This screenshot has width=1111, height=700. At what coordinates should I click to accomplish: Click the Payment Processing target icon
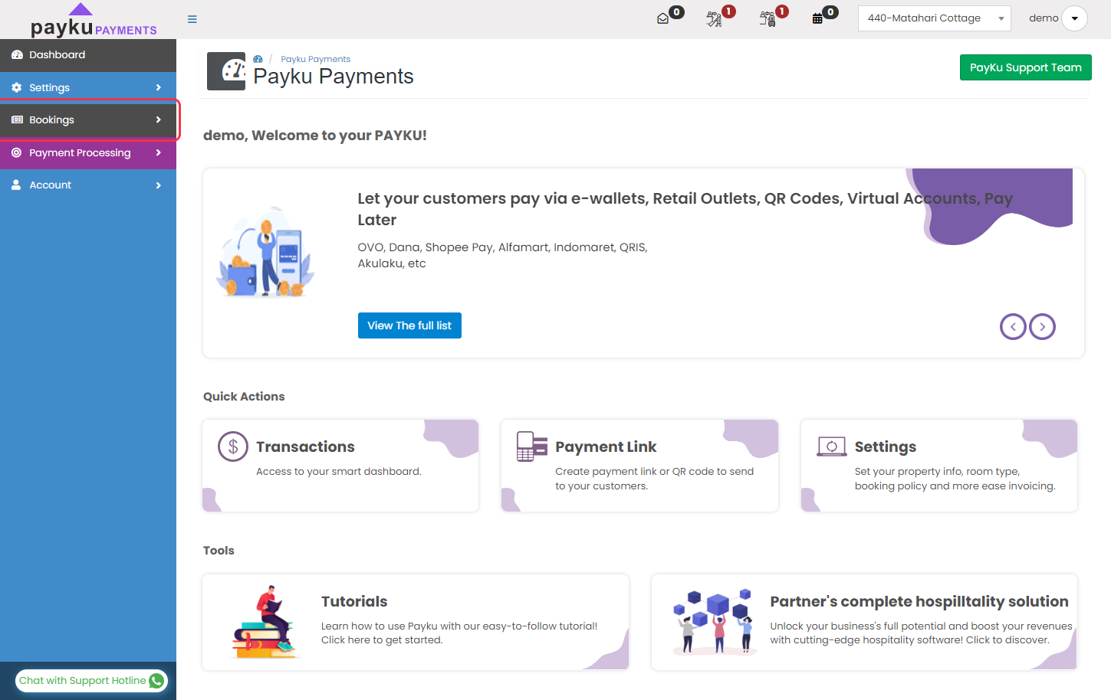pos(17,152)
